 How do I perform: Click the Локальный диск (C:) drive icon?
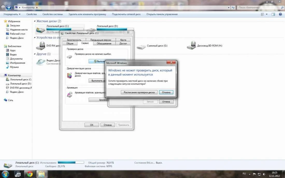tap(40, 29)
